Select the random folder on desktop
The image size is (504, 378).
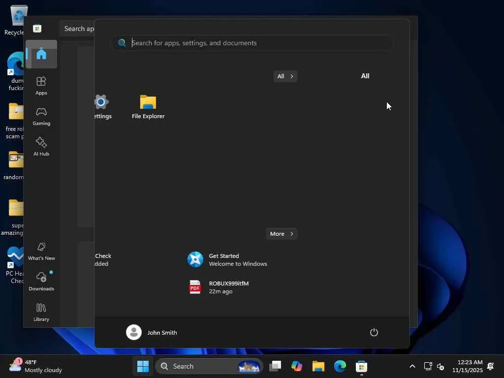pyautogui.click(x=14, y=165)
